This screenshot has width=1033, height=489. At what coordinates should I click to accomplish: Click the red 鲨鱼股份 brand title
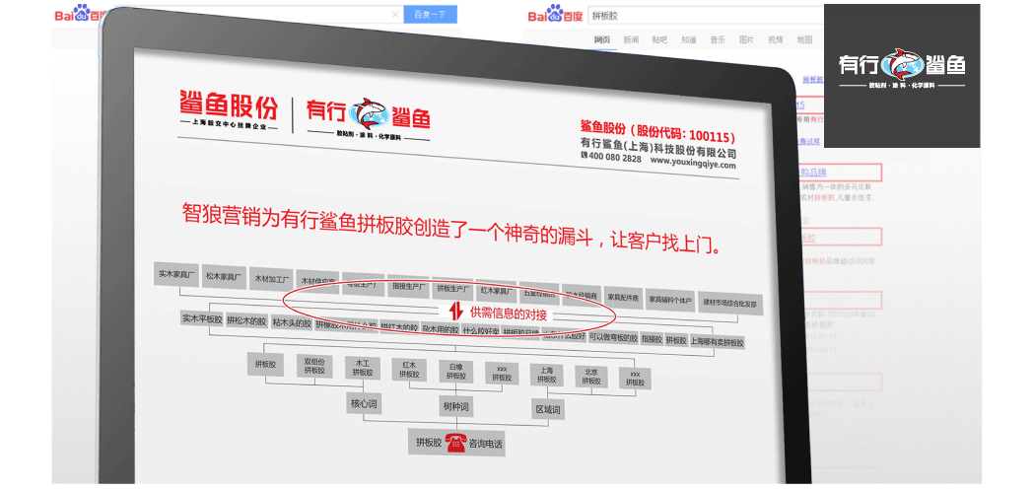pyautogui.click(x=229, y=104)
